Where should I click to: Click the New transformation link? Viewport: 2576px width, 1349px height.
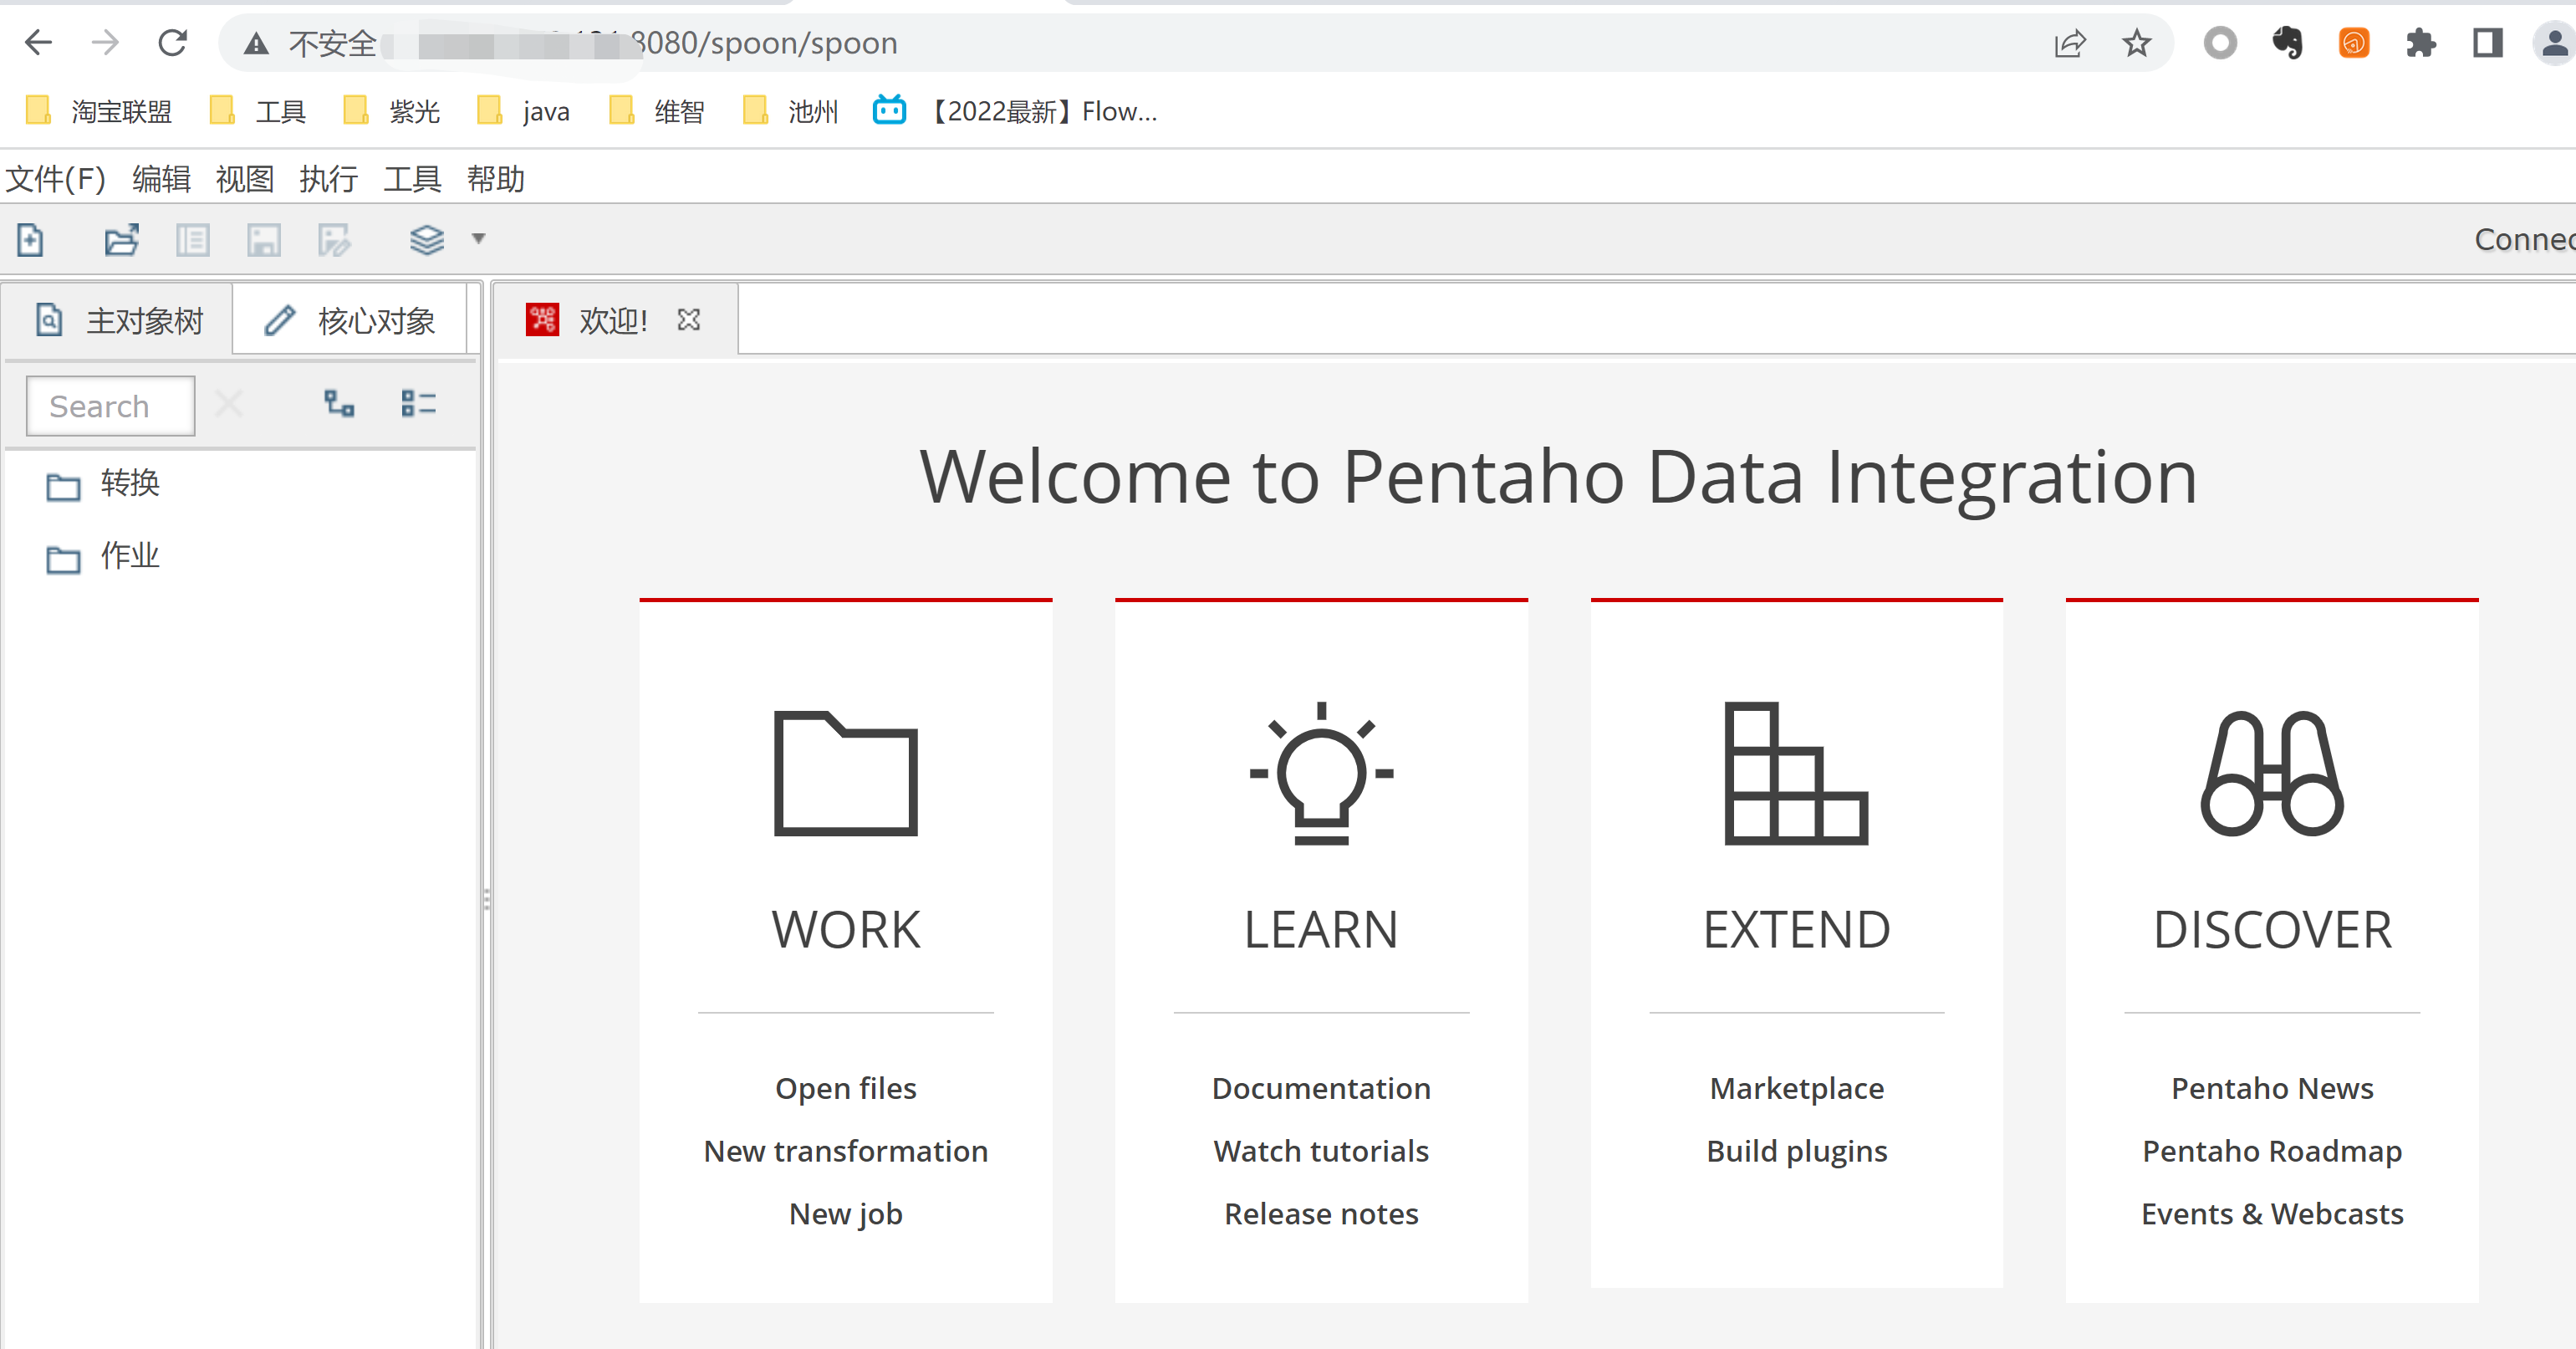click(846, 1151)
